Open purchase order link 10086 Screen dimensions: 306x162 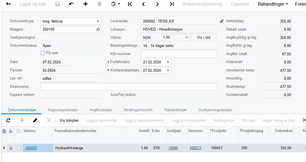[x=173, y=148]
